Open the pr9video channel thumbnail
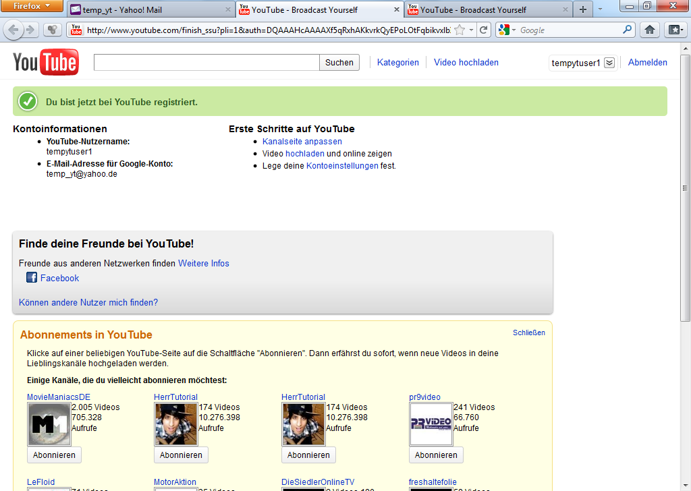The height and width of the screenshot is (491, 691). [431, 424]
